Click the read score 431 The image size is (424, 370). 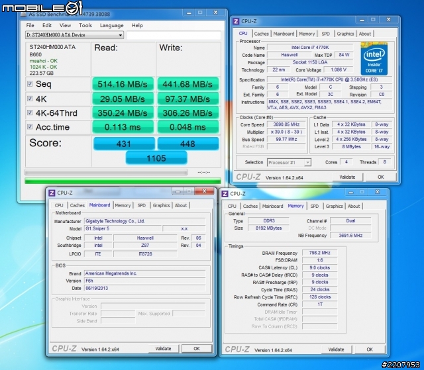(x=124, y=144)
